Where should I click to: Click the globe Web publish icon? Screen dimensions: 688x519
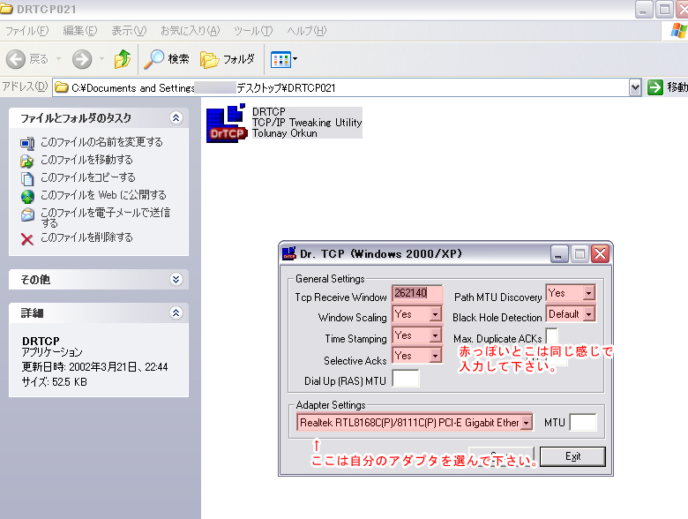[x=27, y=196]
